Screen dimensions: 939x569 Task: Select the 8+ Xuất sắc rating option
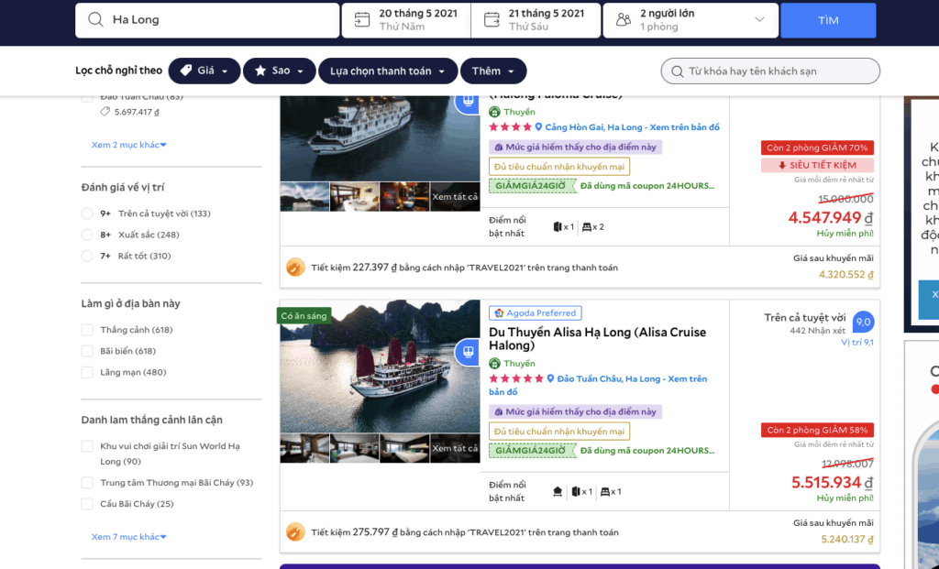point(87,235)
